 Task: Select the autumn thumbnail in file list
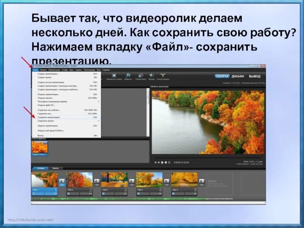40,147
